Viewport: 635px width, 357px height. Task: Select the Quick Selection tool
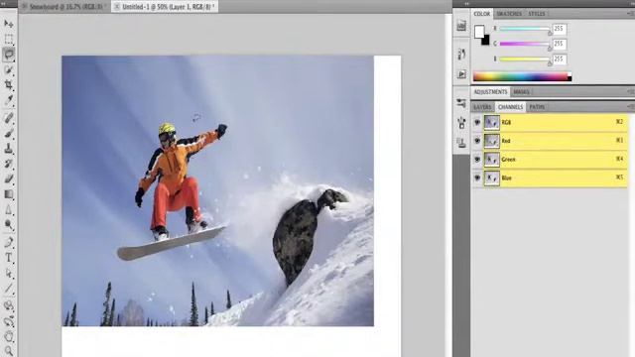(9, 70)
